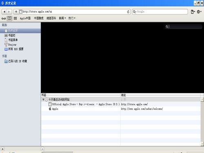The image size is (204, 153).
Task: Click the page icon of the Official Apple Store row
Action: (50, 104)
